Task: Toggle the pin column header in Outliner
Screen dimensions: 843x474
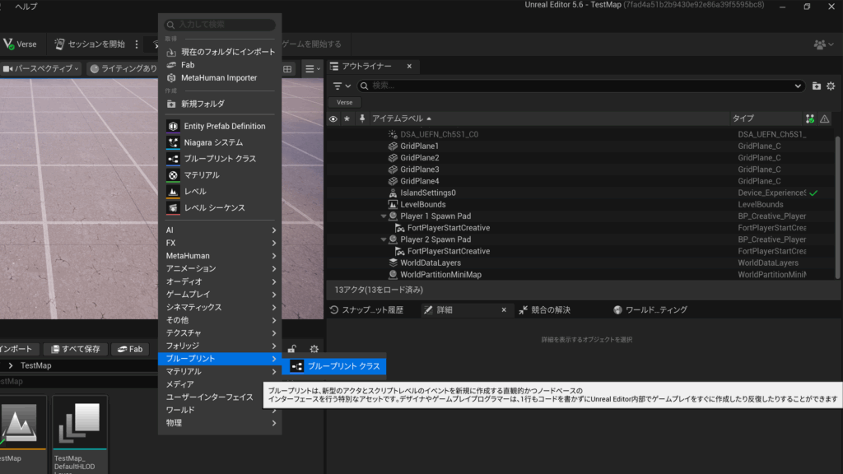Action: (362, 118)
